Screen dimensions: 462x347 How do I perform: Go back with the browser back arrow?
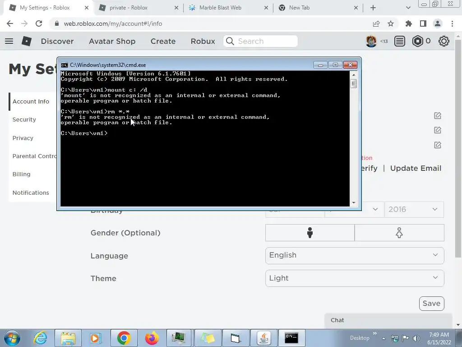click(10, 23)
